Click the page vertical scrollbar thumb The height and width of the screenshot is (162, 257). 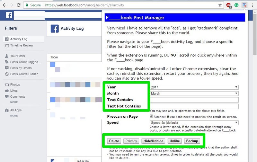click(255, 35)
